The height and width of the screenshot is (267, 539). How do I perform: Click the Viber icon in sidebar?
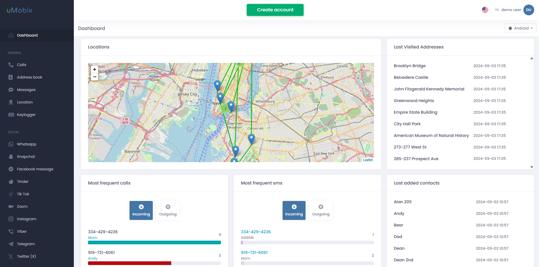click(x=11, y=231)
